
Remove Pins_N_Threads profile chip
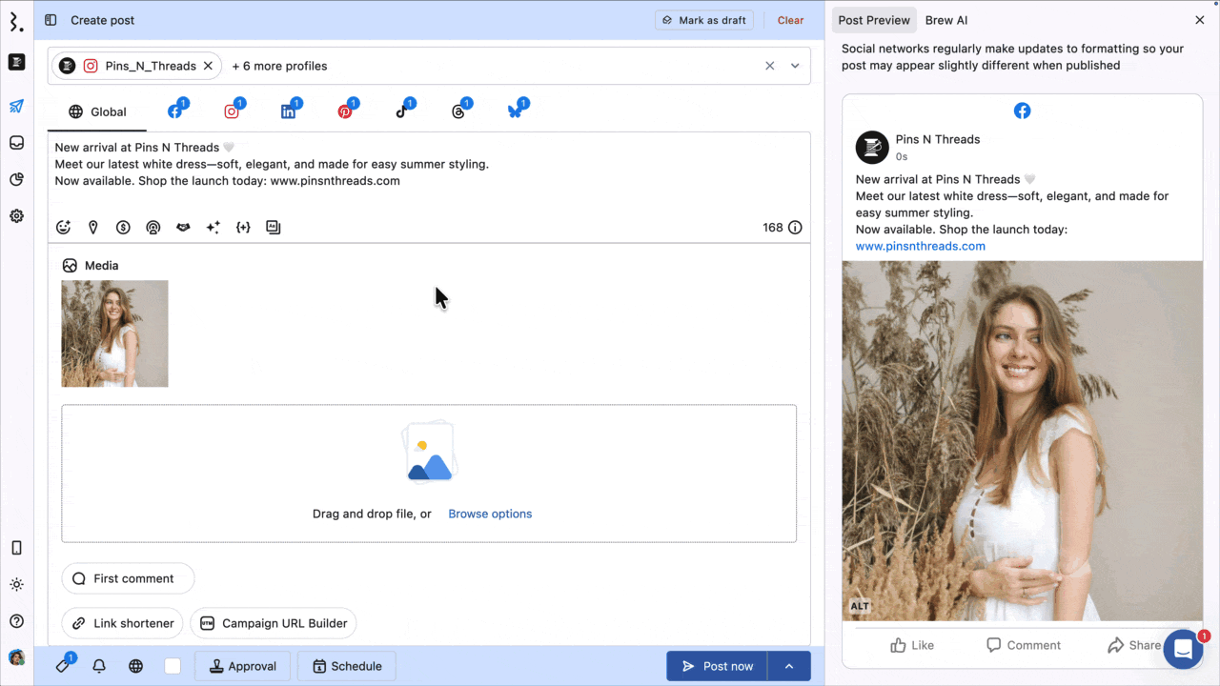208,66
